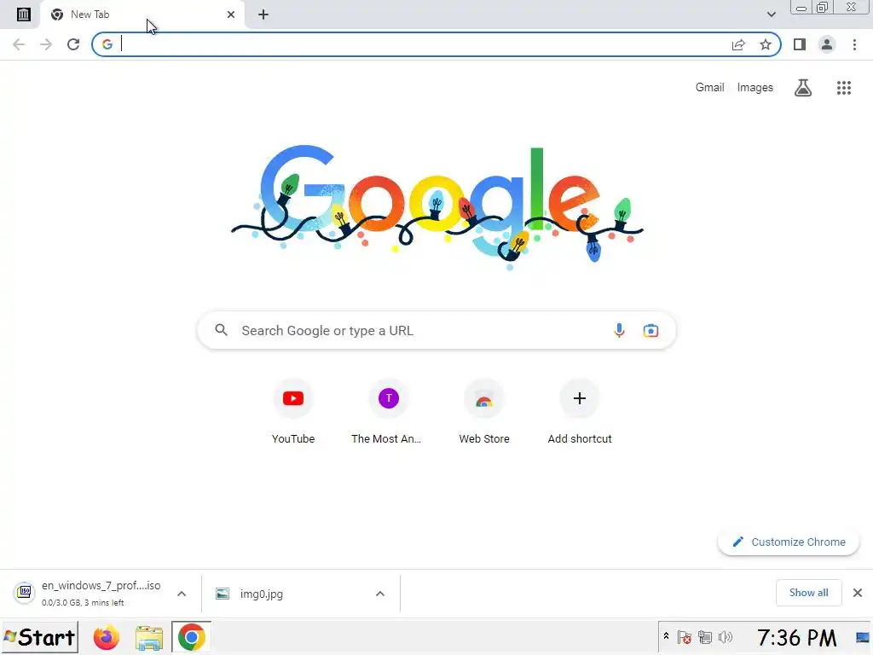Click the en_windows_7_prof iso download item
873x655 pixels.
click(89, 593)
